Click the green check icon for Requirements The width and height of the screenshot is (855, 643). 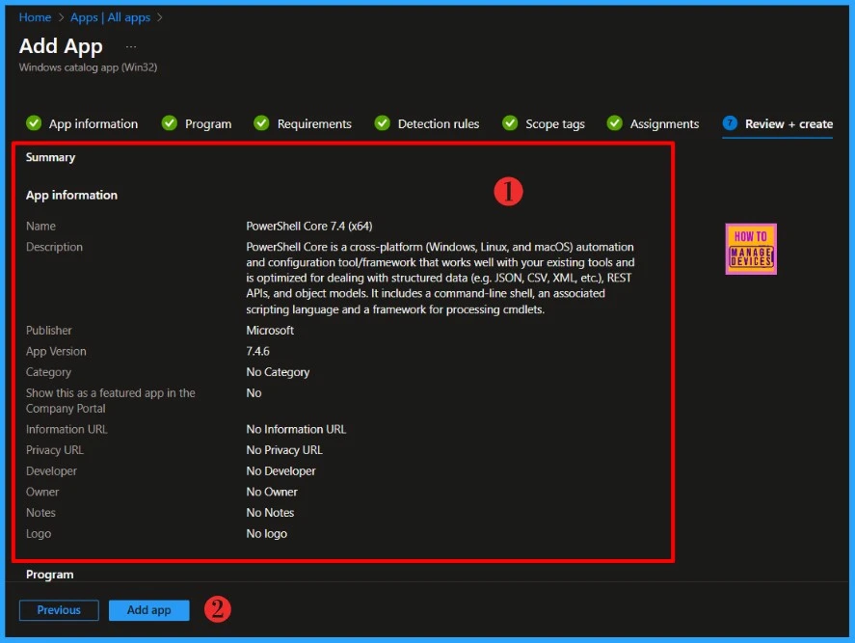(x=262, y=123)
